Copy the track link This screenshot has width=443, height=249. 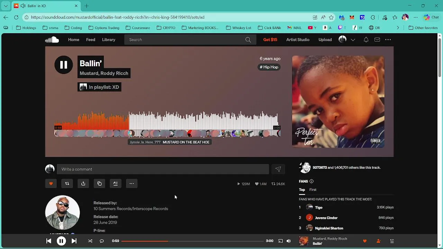coord(100,184)
